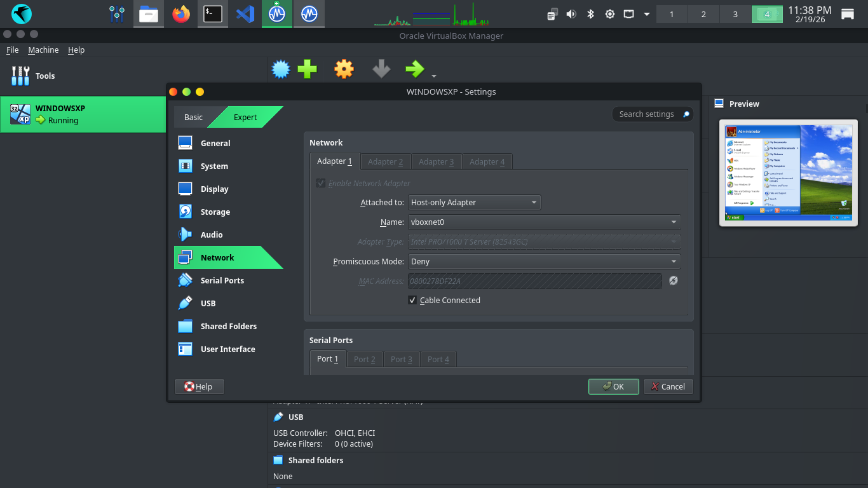Switch to Adapter 2 tab
This screenshot has width=868, height=488.
click(386, 162)
